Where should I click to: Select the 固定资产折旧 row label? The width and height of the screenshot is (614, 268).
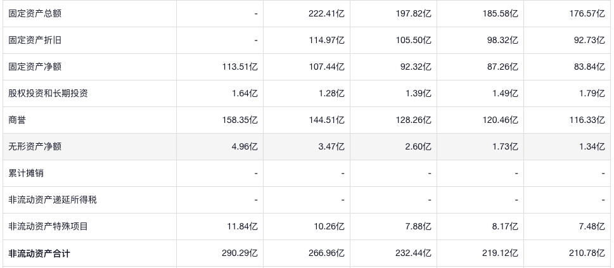(x=35, y=40)
